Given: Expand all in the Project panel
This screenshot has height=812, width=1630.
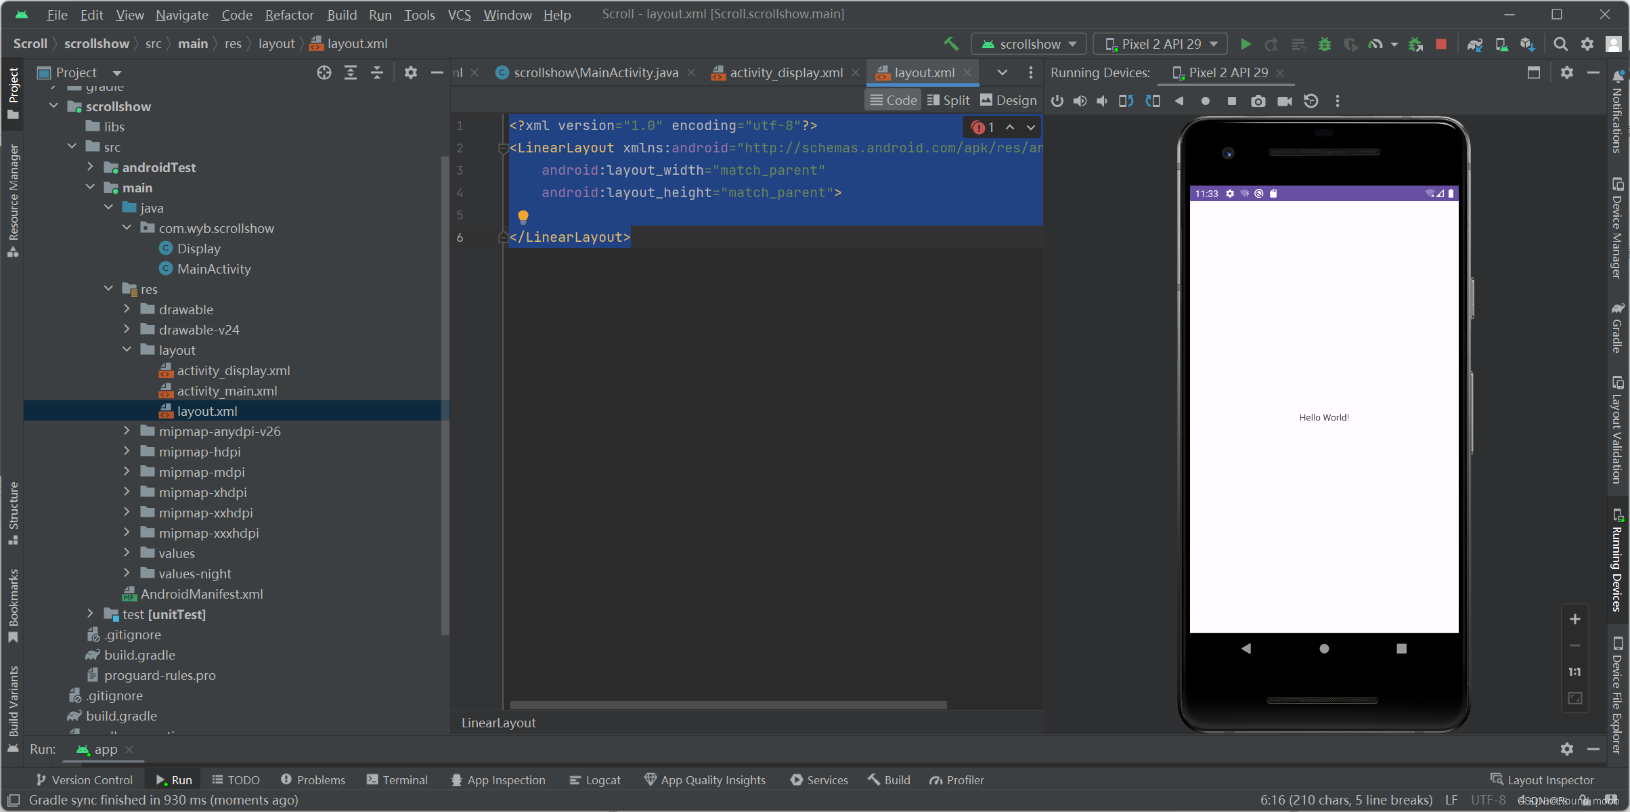Looking at the screenshot, I should click(x=351, y=72).
